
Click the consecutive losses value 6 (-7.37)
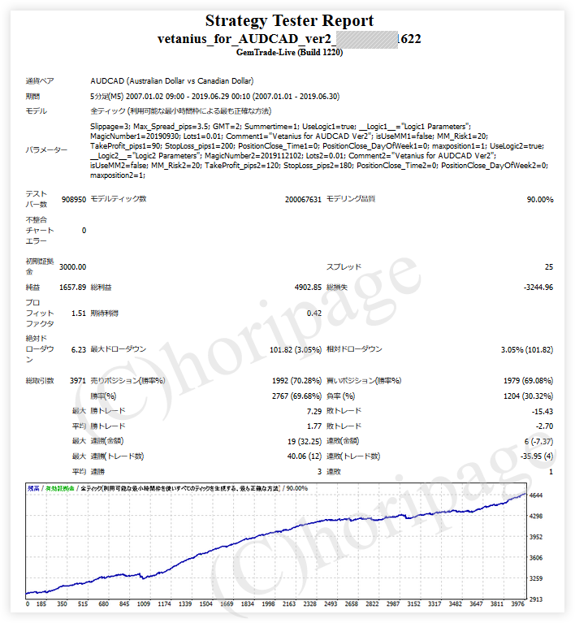click(538, 441)
